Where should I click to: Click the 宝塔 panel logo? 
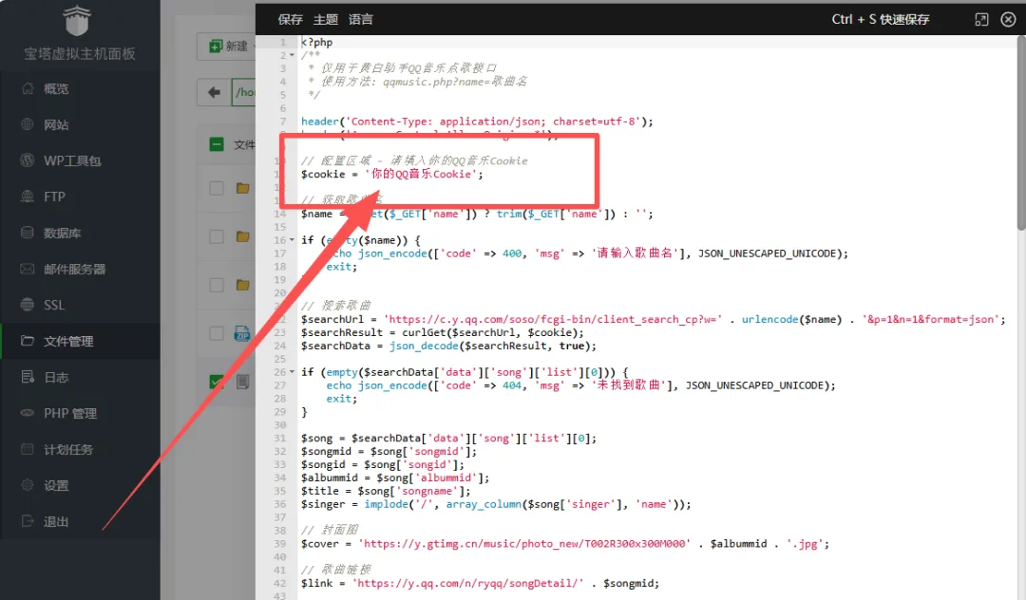pos(77,22)
